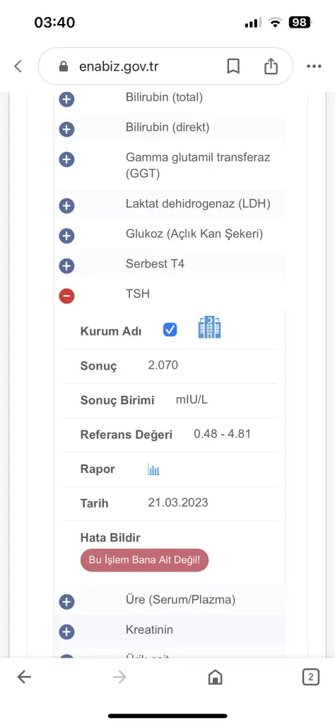Open the tabs counter showing 2
This screenshot has height=725, width=335.
[x=310, y=678]
